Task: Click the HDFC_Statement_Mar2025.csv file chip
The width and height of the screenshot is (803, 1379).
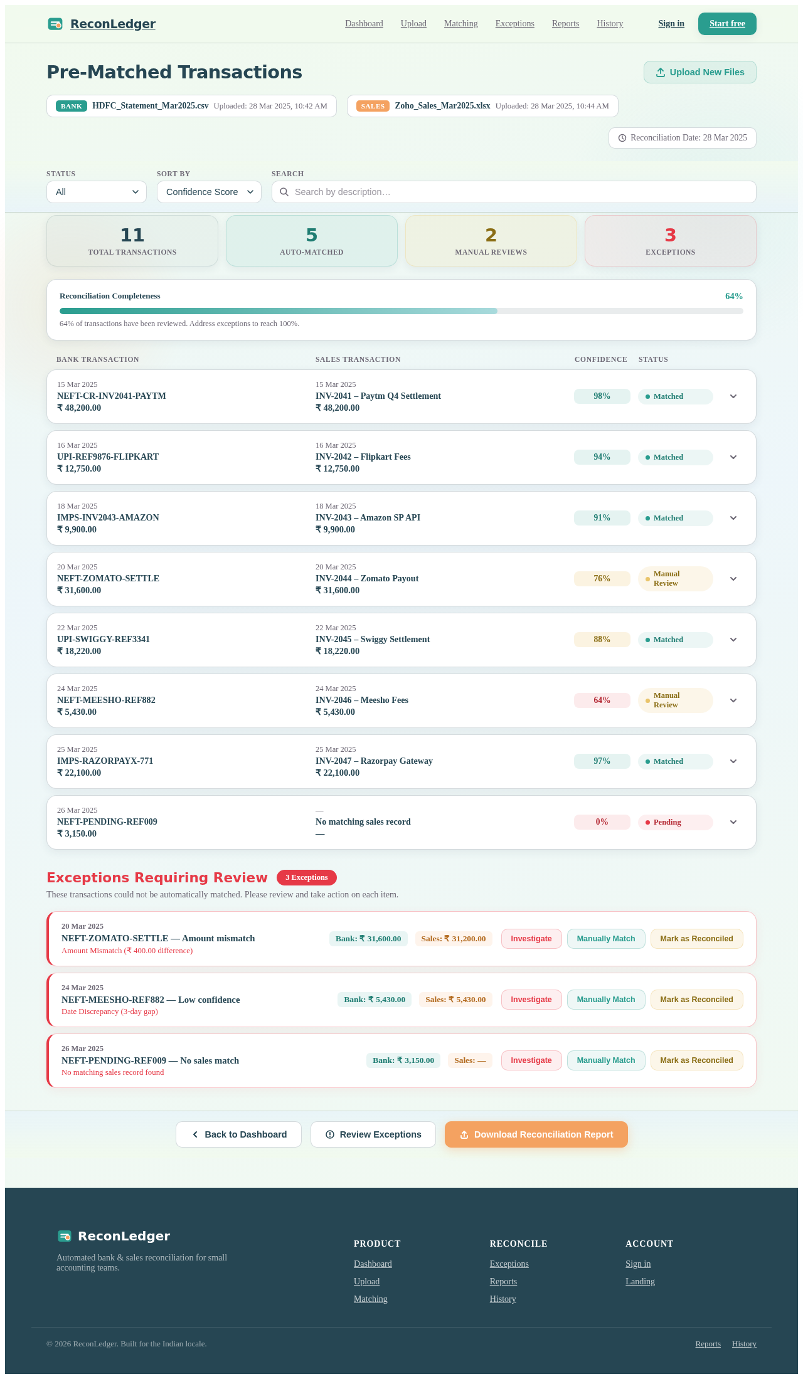Action: tap(191, 106)
